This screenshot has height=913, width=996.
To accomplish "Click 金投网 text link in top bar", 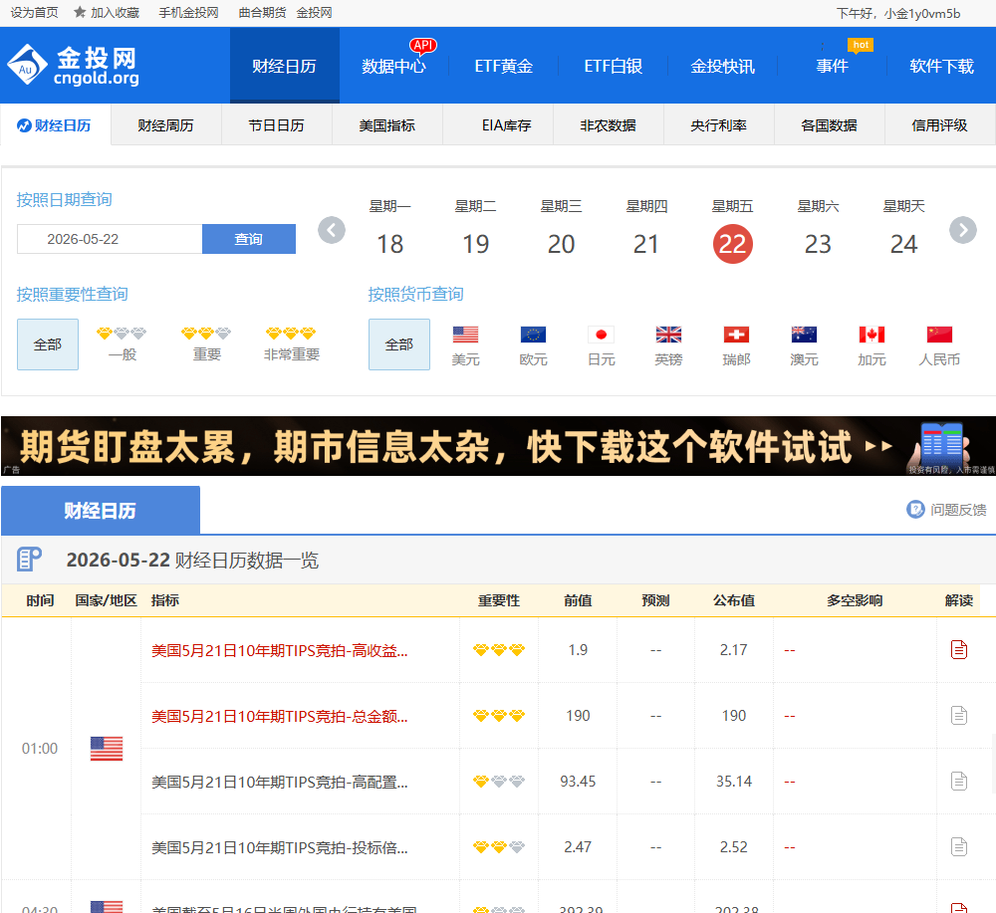I will coord(315,13).
